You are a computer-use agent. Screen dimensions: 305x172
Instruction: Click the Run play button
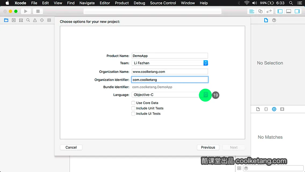[26, 11]
